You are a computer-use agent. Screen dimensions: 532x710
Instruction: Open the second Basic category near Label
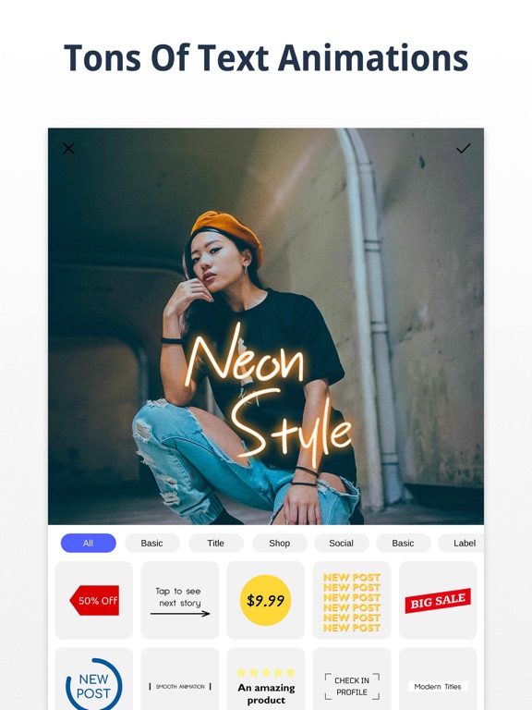[403, 543]
